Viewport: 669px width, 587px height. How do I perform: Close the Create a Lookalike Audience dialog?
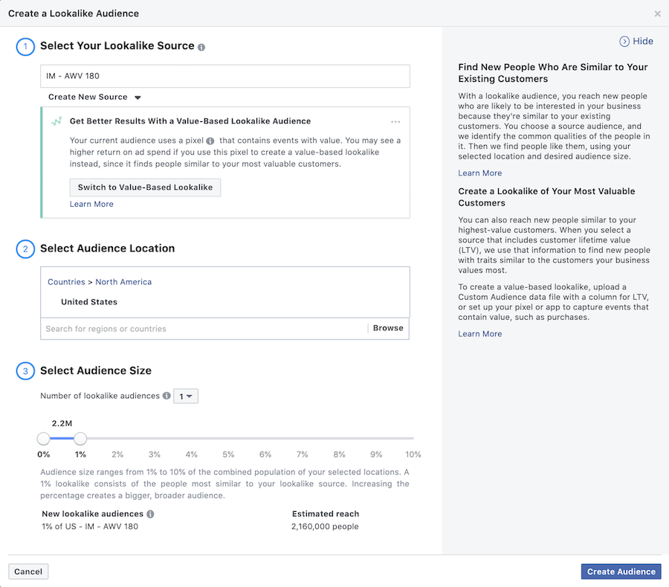[657, 13]
